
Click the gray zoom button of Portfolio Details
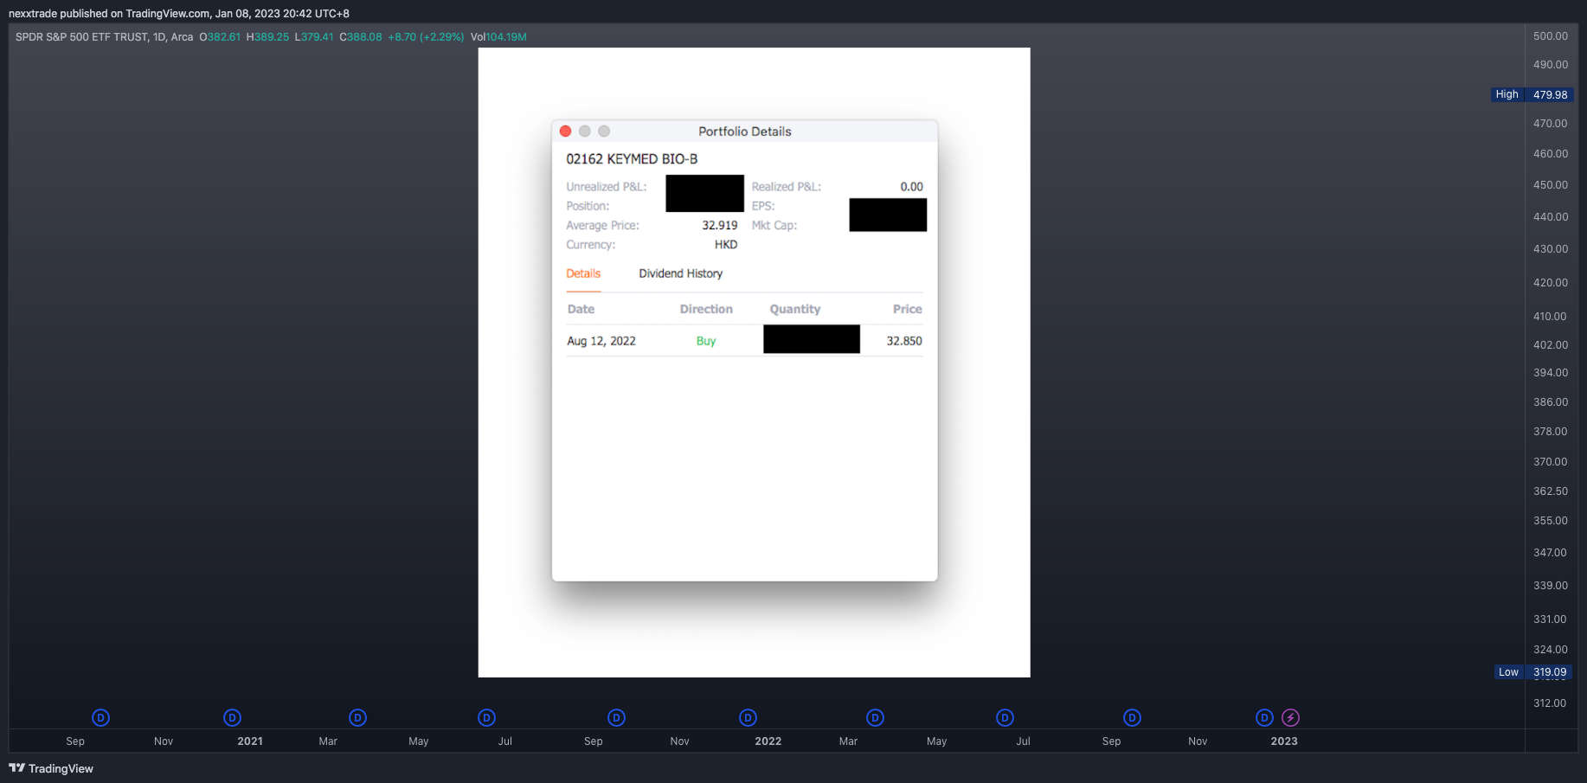[x=604, y=131]
